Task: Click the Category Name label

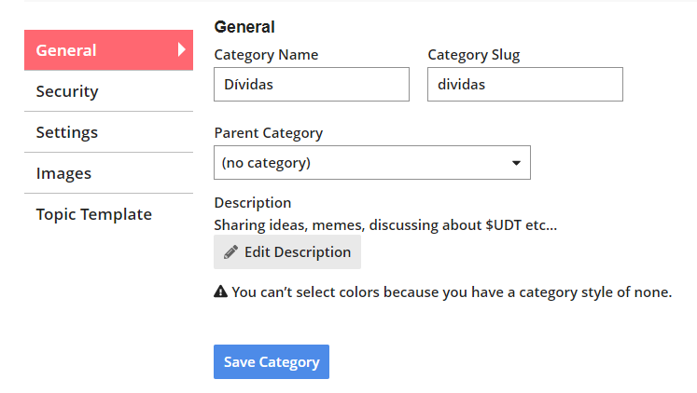Action: [266, 55]
